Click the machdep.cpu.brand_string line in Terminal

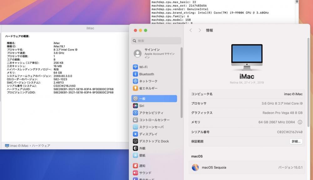210,13
